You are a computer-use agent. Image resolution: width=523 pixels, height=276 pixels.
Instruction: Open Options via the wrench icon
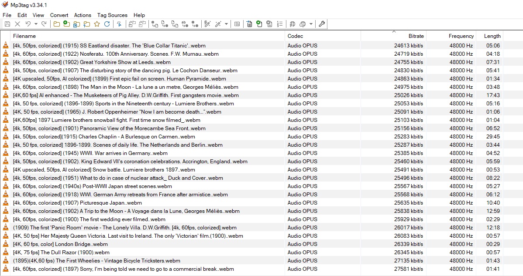322,24
